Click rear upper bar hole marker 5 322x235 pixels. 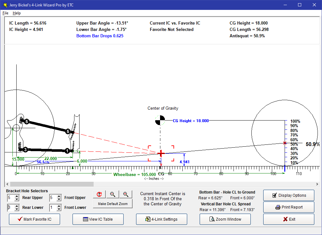pyautogui.click(x=27, y=121)
